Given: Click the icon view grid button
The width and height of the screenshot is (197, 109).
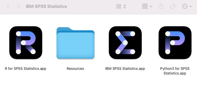Looking at the screenshot, I should click(119, 6).
